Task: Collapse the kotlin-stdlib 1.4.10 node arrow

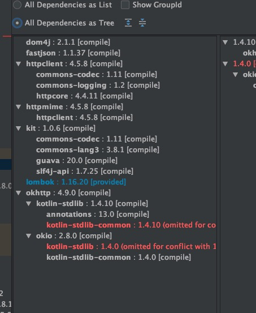Action: click(29, 204)
